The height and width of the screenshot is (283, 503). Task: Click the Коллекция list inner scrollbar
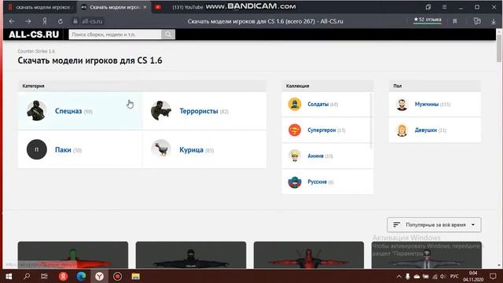(x=372, y=121)
